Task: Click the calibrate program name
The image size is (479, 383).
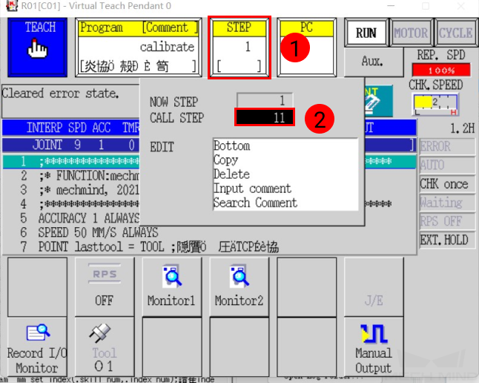Action: pyautogui.click(x=167, y=47)
